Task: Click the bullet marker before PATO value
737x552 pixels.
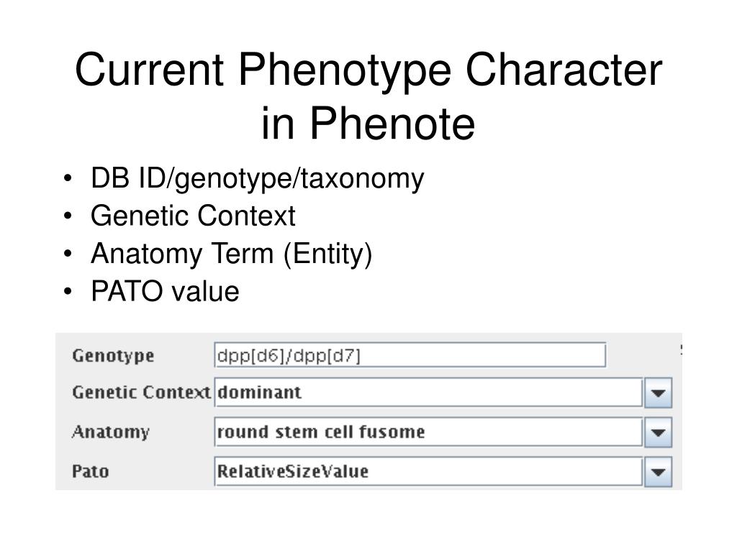Action: pyautogui.click(x=68, y=292)
